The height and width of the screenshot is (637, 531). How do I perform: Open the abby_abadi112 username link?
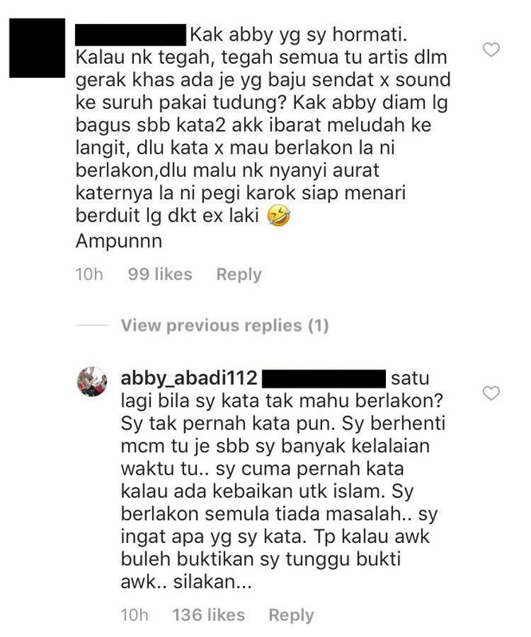tap(189, 378)
